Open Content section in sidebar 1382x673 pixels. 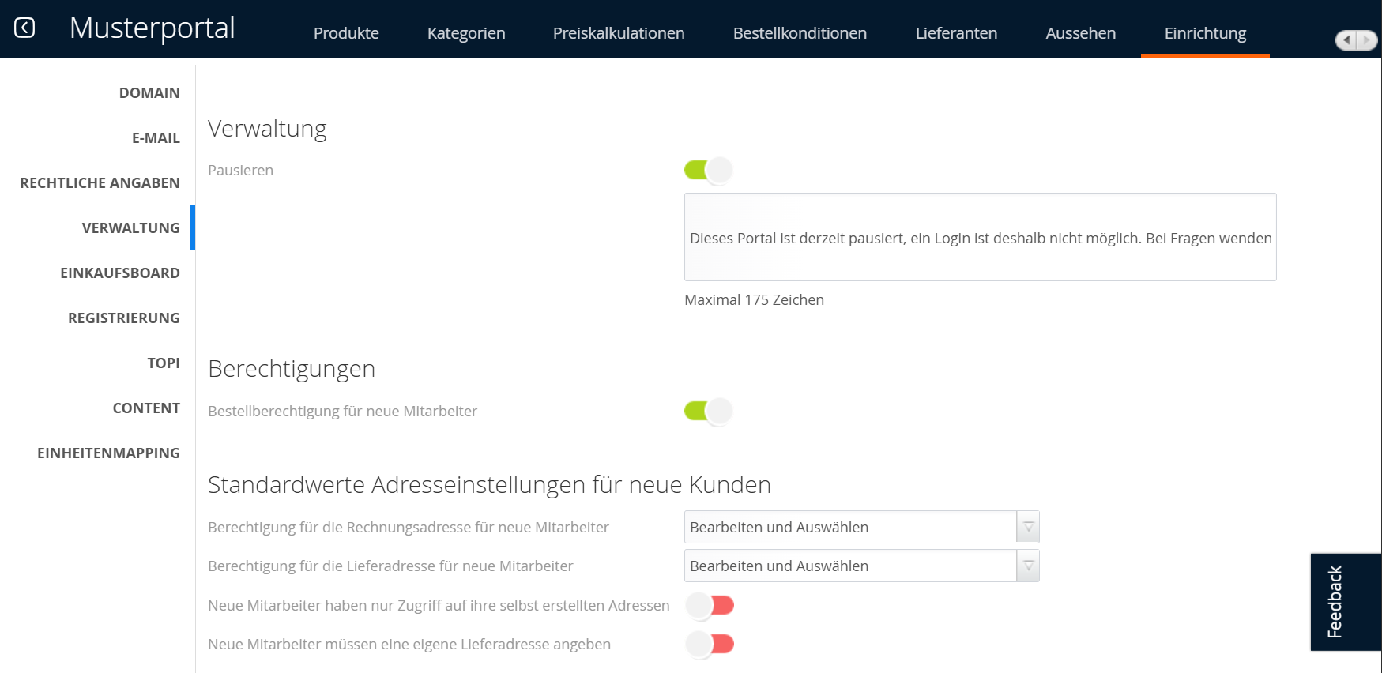pyautogui.click(x=146, y=408)
